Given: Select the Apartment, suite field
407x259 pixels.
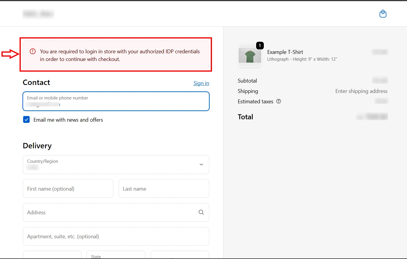Looking at the screenshot, I should point(116,236).
